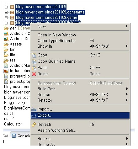Expand the since201109.game package node

[x=6, y=18]
